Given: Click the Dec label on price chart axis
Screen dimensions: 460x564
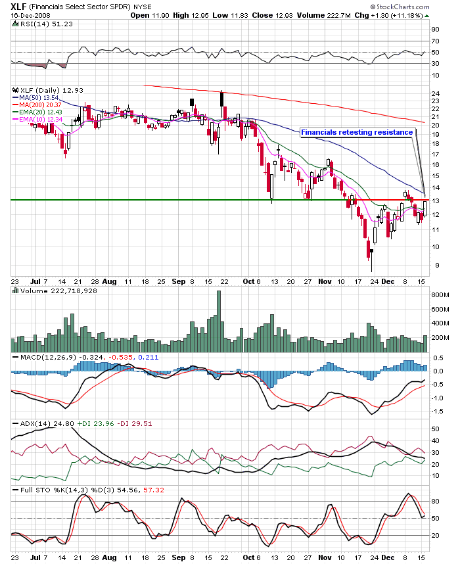Looking at the screenshot, I should (x=388, y=281).
